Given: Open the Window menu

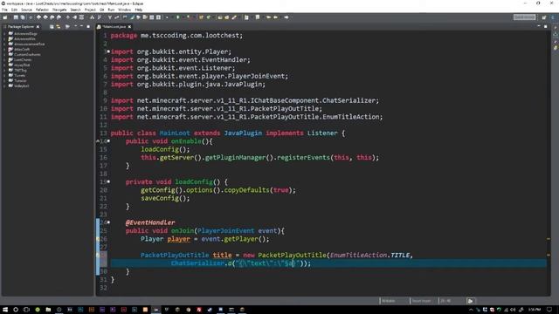Looking at the screenshot, I should [x=124, y=10].
